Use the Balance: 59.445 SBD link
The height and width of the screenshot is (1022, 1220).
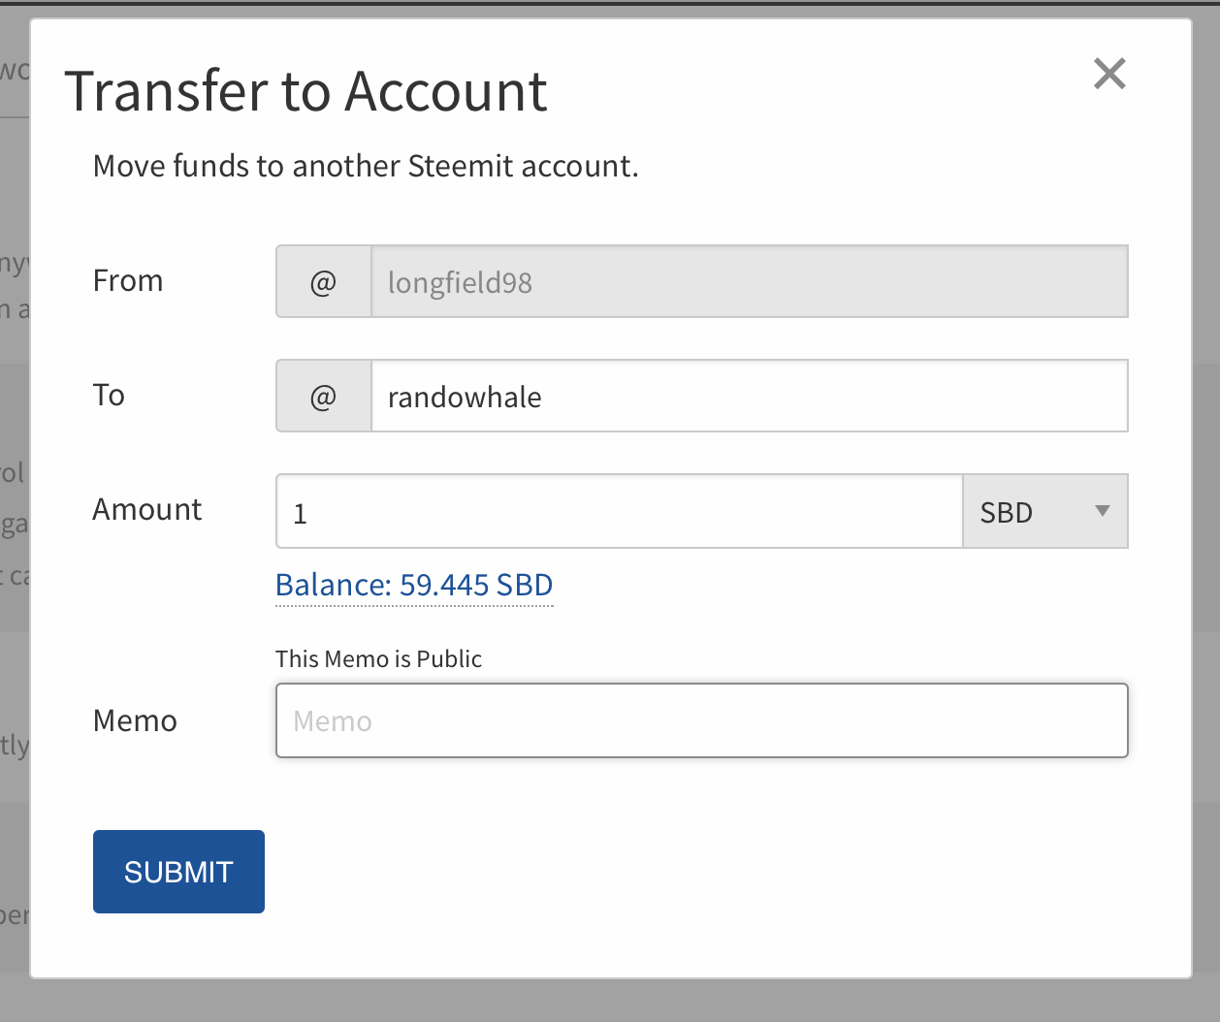tap(414, 585)
